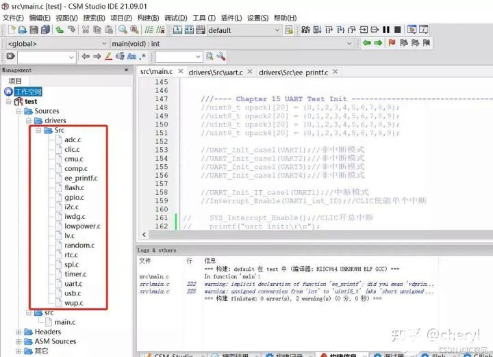This screenshot has height=357, width=493.
Task: Open the 构建(B) menu
Action: click(x=148, y=18)
